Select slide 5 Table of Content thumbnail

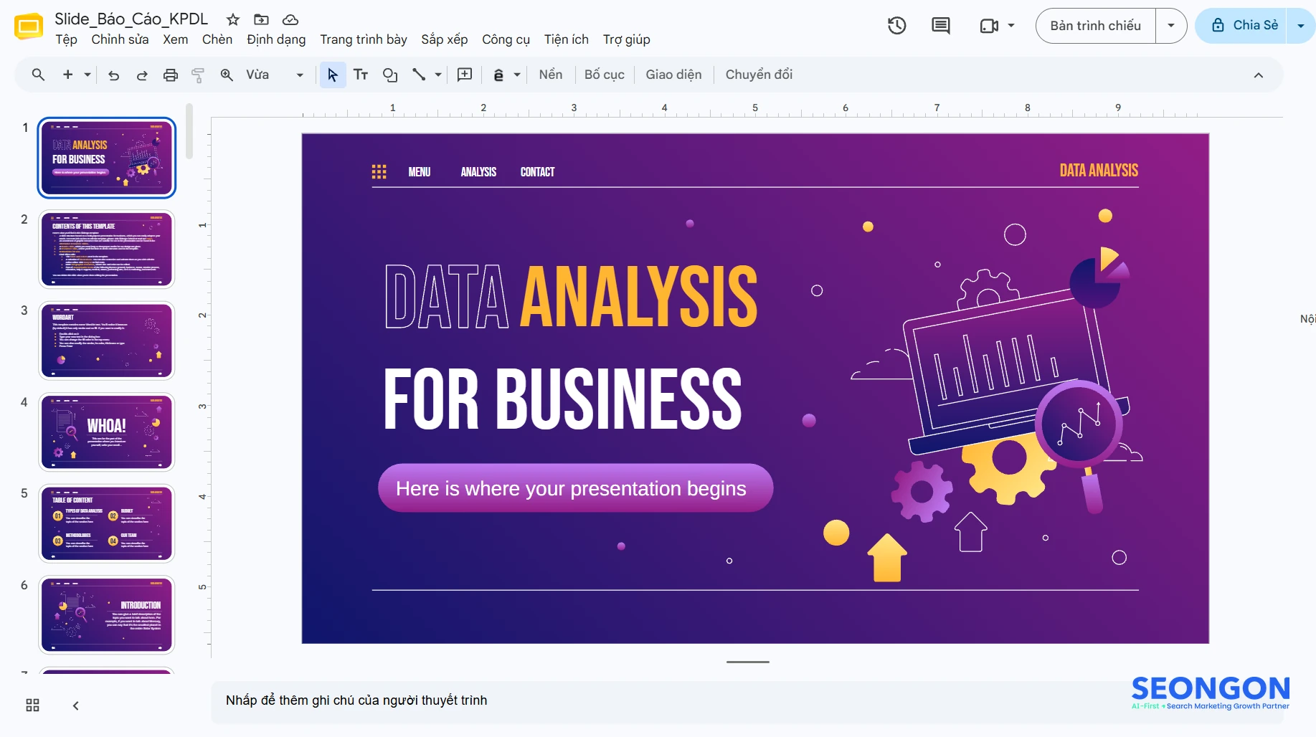point(107,523)
